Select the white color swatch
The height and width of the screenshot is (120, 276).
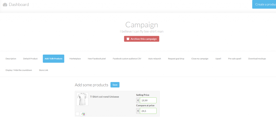click(77, 114)
